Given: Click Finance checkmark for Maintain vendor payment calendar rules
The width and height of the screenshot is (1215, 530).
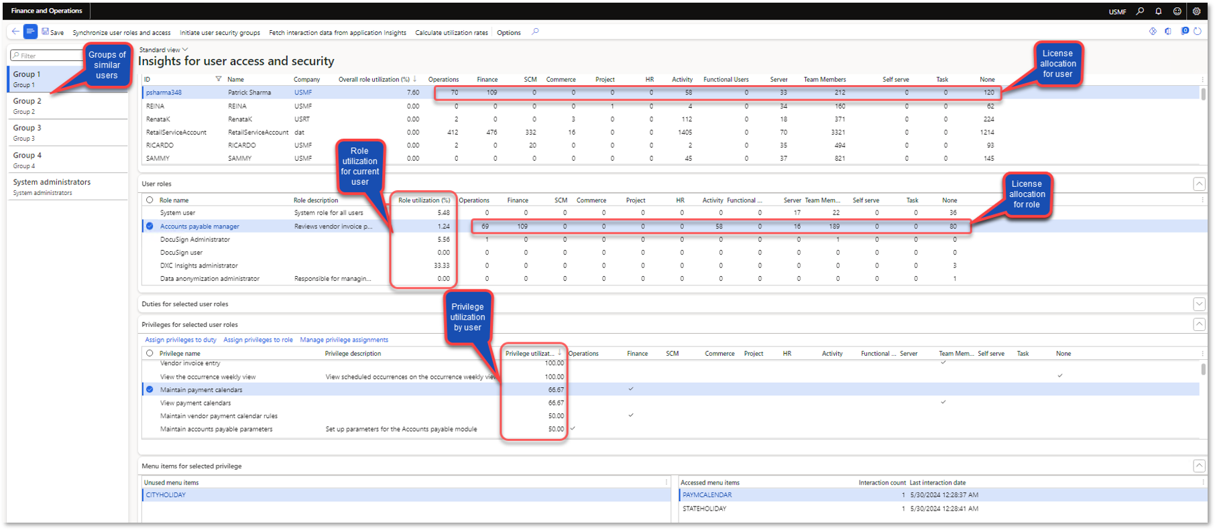Looking at the screenshot, I should pos(631,415).
